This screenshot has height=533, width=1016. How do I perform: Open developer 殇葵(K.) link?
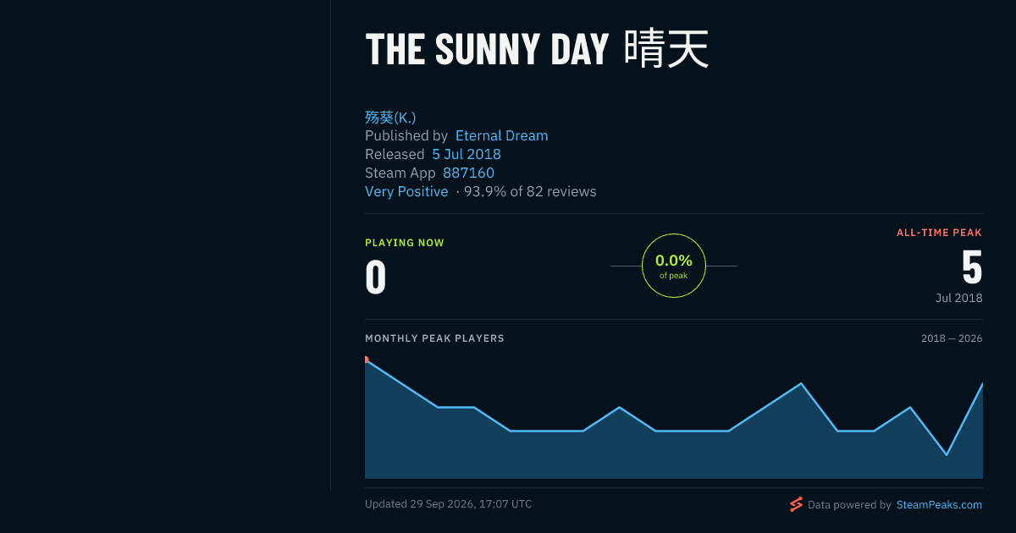(390, 117)
